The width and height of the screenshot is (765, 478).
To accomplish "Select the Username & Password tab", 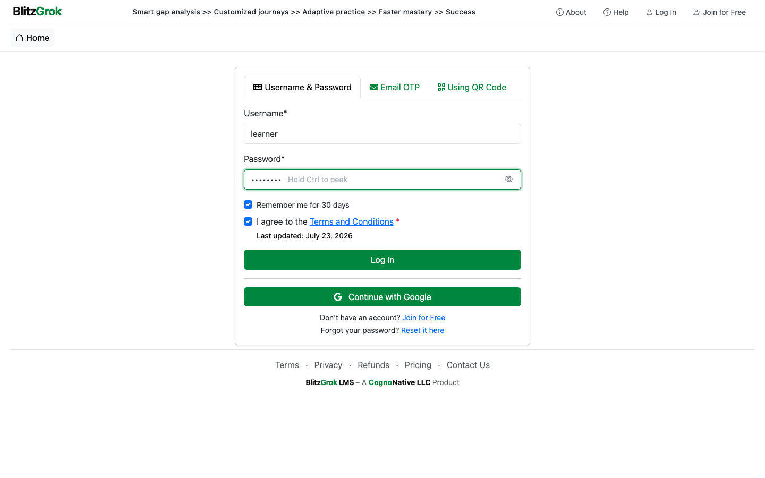I will click(x=302, y=87).
